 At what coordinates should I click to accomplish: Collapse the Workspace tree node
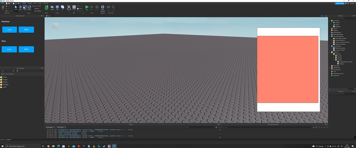[x=330, y=21]
